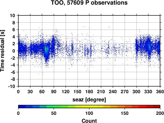Click the 'Time residual [s]' y-axis label
Viewport: 164px width, 123px height.
click(x=2, y=51)
